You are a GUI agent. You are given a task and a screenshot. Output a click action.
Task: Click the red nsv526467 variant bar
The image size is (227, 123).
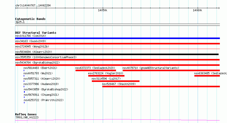click(161, 87)
